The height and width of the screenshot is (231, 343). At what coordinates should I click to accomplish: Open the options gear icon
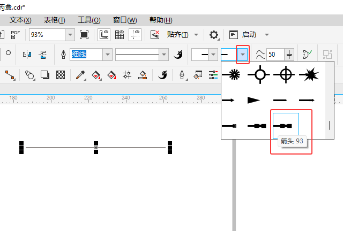(x=214, y=35)
